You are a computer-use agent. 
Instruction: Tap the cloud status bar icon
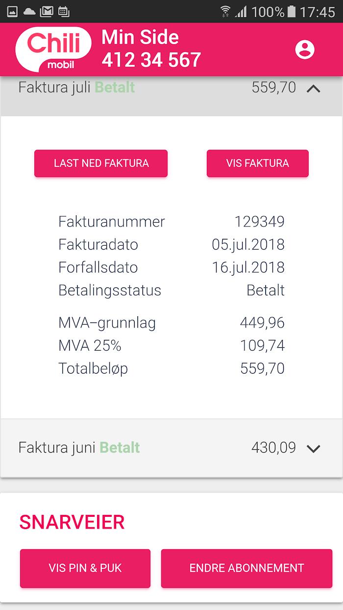click(29, 11)
